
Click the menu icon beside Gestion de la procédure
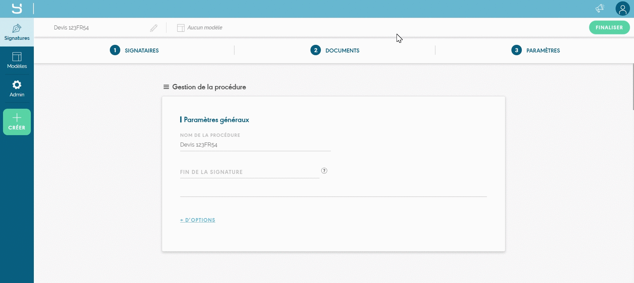166,87
